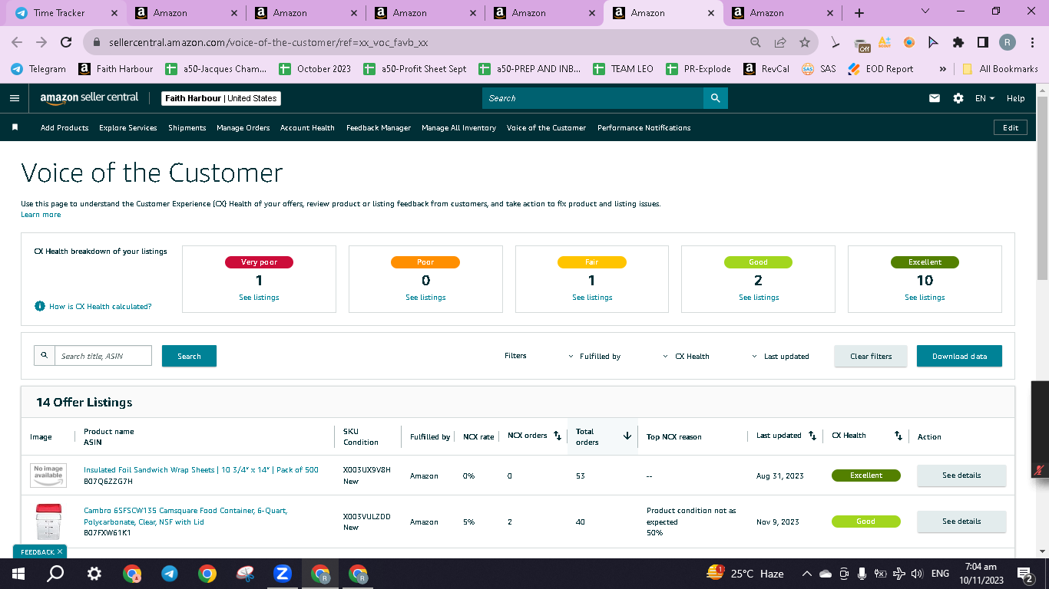Open the Last updated filter dropdown
Viewport: 1049px width, 589px height.
point(780,356)
